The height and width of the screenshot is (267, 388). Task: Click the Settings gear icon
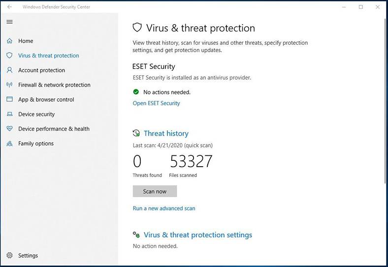point(9,256)
